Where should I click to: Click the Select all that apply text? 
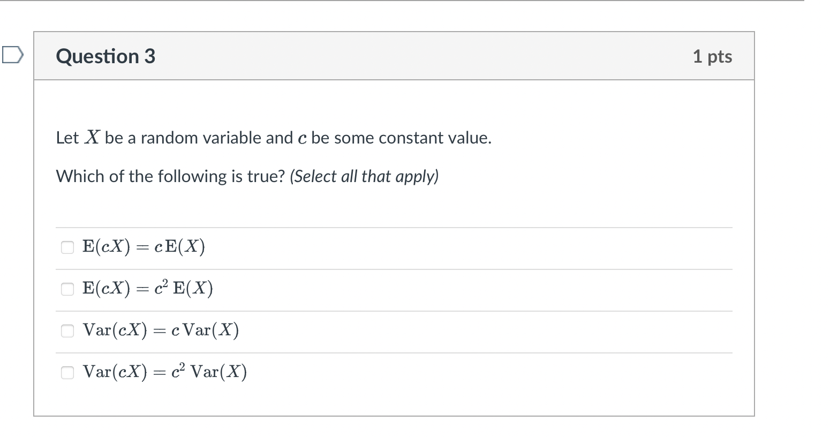pyautogui.click(x=363, y=176)
